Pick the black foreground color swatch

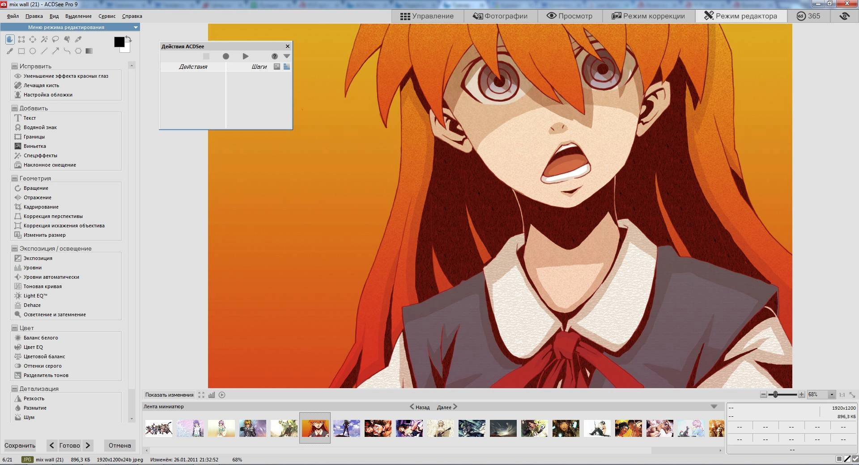[x=119, y=42]
